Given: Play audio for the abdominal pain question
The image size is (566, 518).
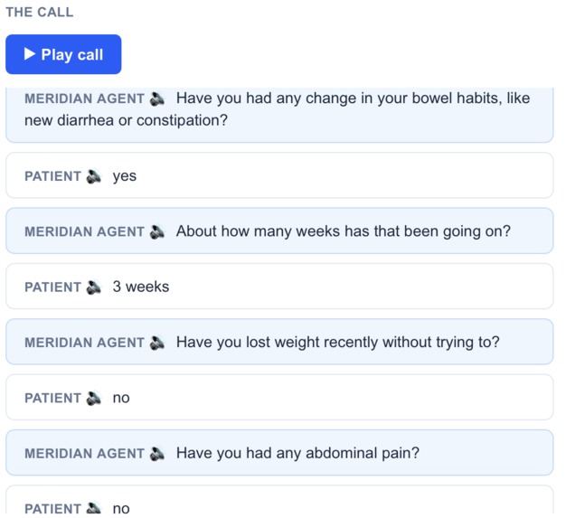Looking at the screenshot, I should pos(157,454).
